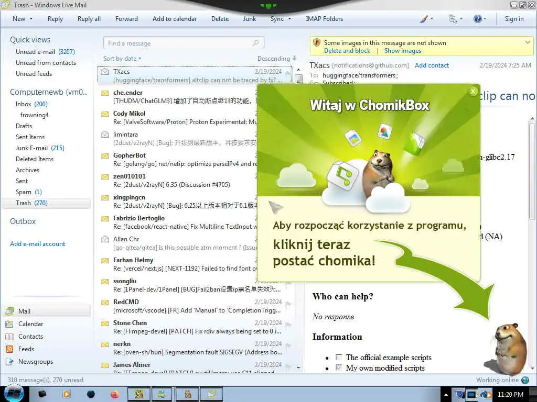Click the 'Delete and block' link
537x402 pixels.
tap(347, 51)
